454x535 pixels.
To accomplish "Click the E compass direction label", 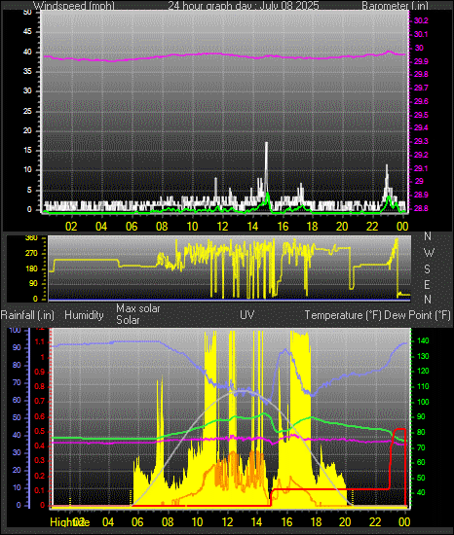I will pyautogui.click(x=427, y=285).
